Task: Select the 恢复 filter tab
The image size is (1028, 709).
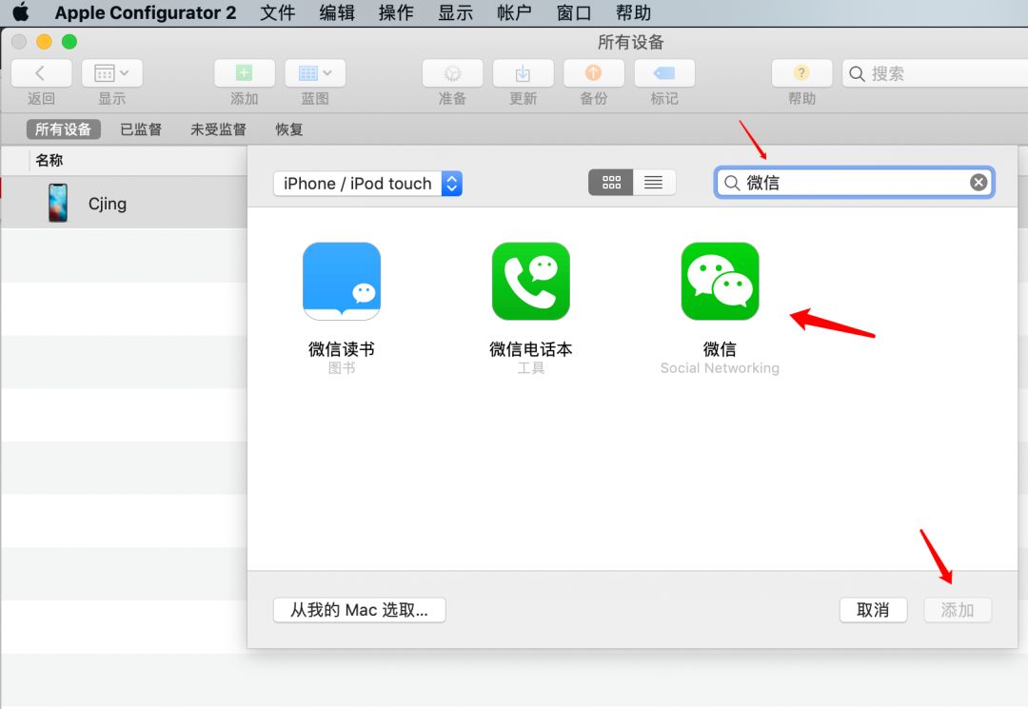Action: 289,129
